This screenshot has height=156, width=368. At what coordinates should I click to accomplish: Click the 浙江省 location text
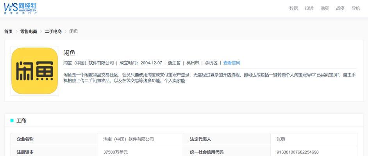coord(174,63)
